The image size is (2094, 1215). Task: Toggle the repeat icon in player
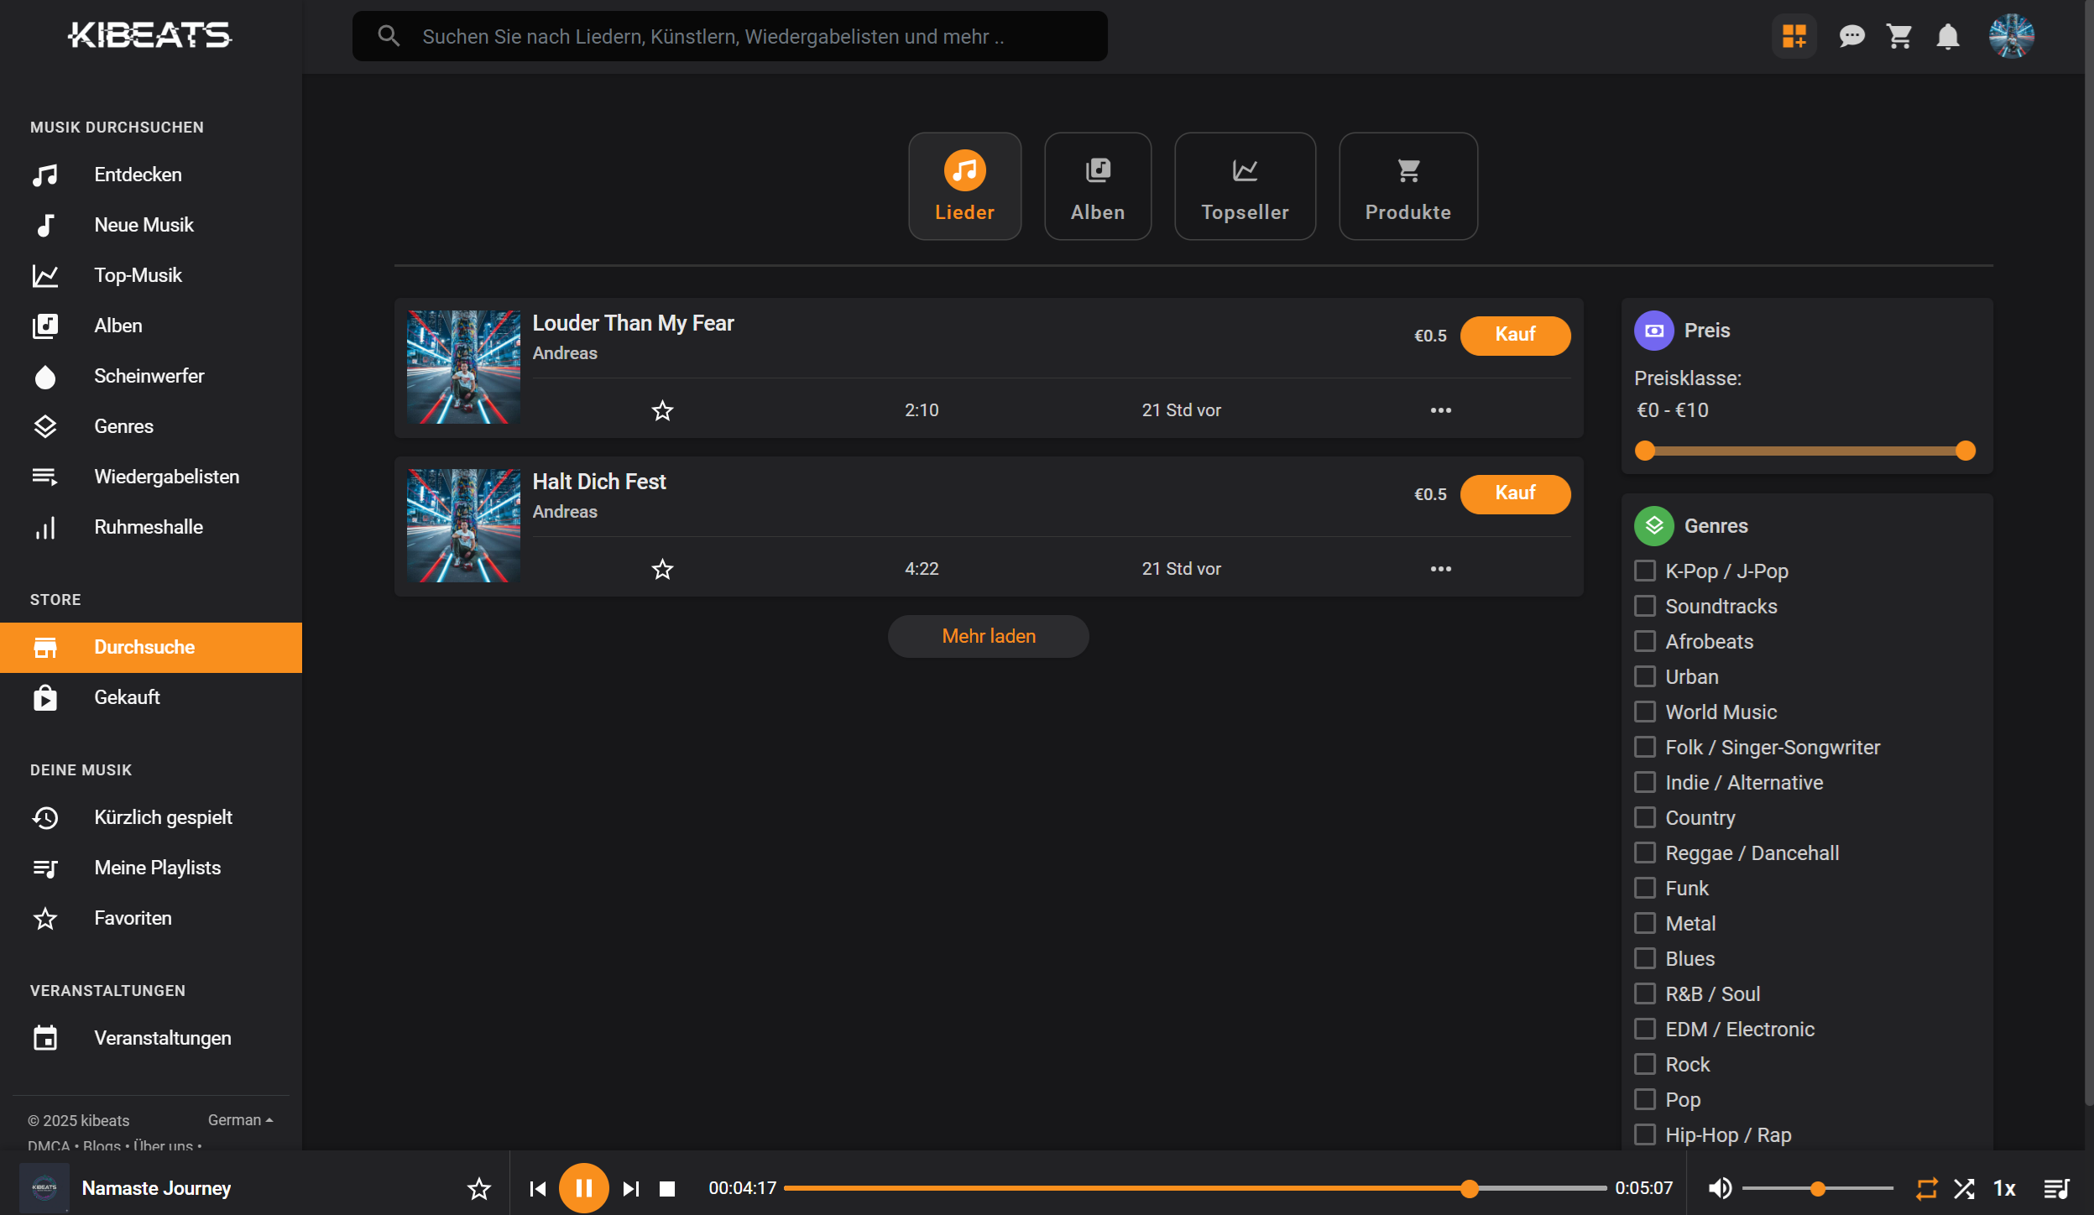coord(1927,1188)
